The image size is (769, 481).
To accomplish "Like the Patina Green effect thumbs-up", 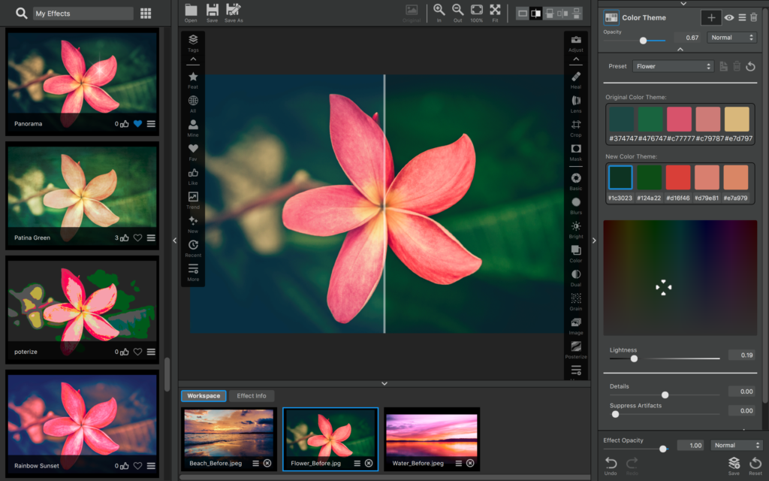I will [x=125, y=237].
